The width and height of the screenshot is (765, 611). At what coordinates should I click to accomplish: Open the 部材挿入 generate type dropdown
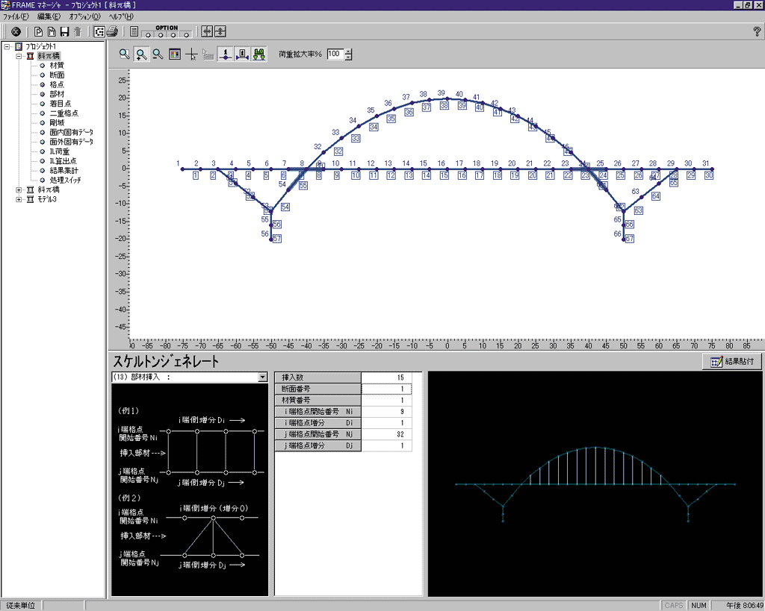(262, 377)
